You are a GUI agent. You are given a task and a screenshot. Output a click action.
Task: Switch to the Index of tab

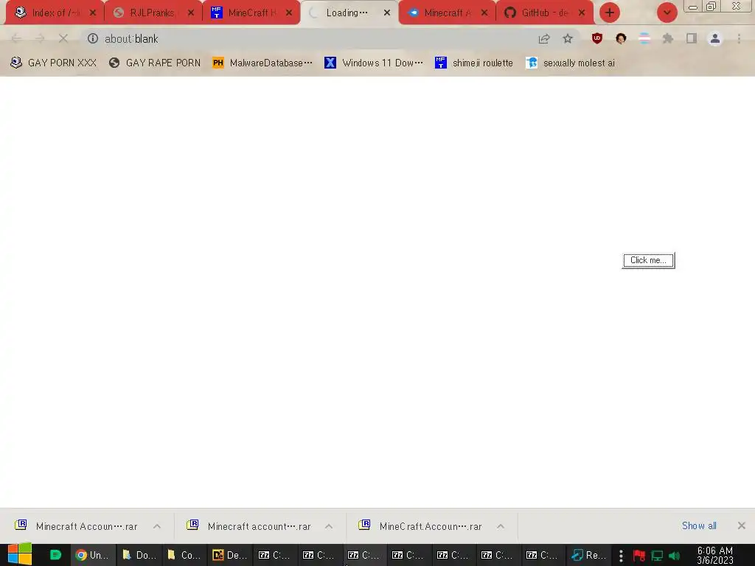[55, 13]
